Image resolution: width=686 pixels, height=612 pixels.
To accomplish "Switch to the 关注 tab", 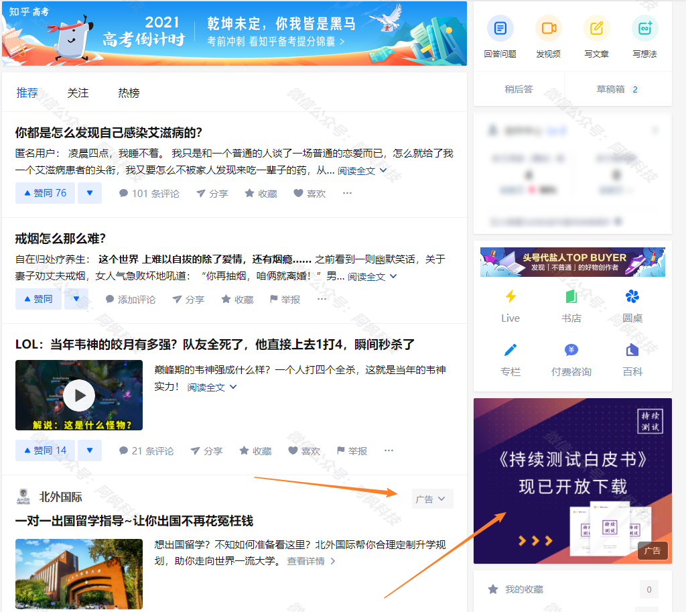I will (x=78, y=93).
